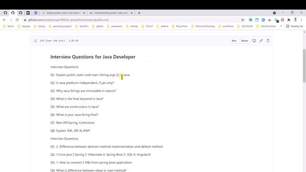
Task: Click Q1 'Explain public static void main' line
Action: coord(90,75)
